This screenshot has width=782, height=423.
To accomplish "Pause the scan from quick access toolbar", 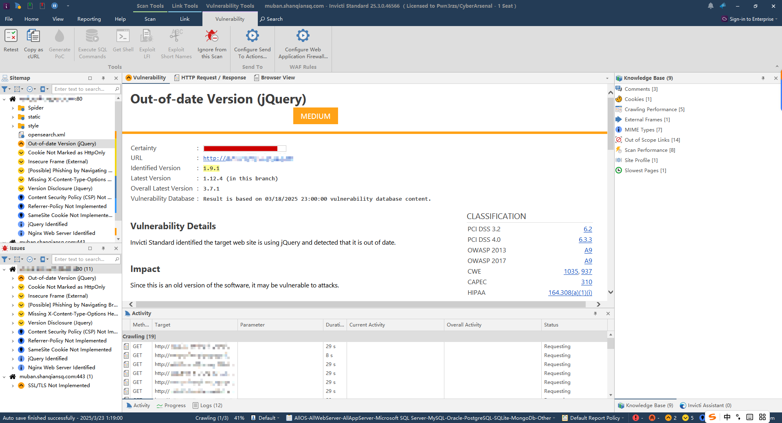I will [x=55, y=6].
